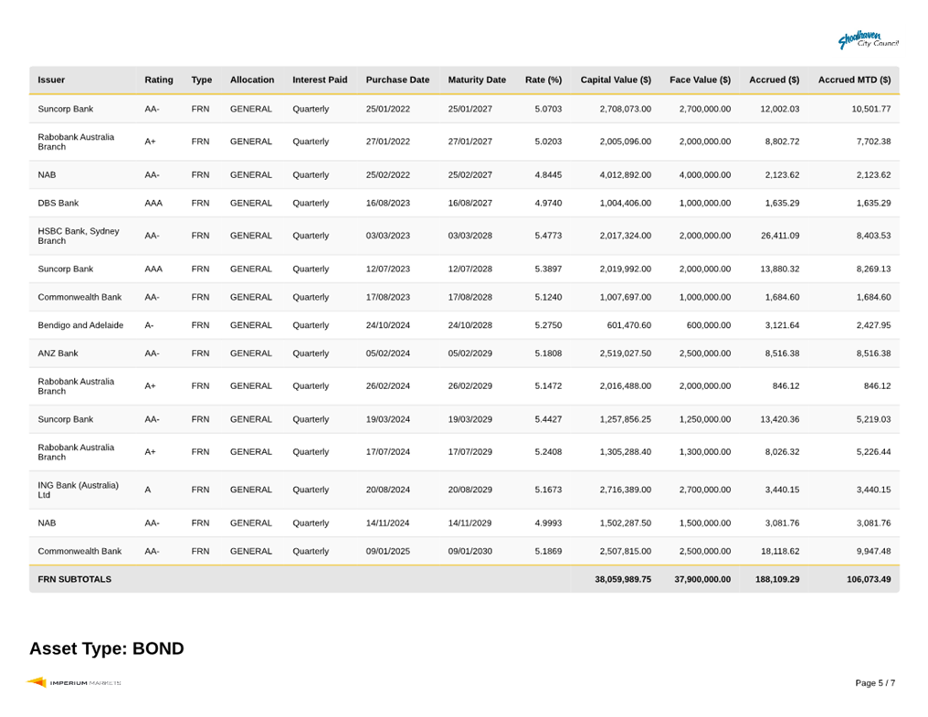The width and height of the screenshot is (928, 717).
Task: Select purchase date 14/11/2024
Action: (387, 523)
